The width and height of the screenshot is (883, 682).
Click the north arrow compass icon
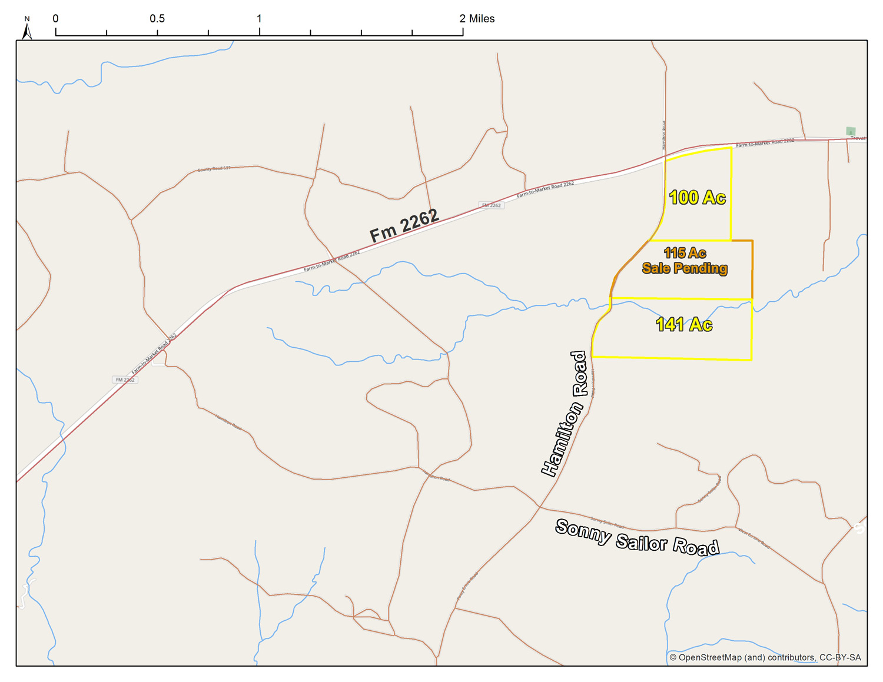pos(26,28)
